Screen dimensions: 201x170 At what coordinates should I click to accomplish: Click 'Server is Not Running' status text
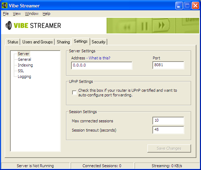[35, 166]
